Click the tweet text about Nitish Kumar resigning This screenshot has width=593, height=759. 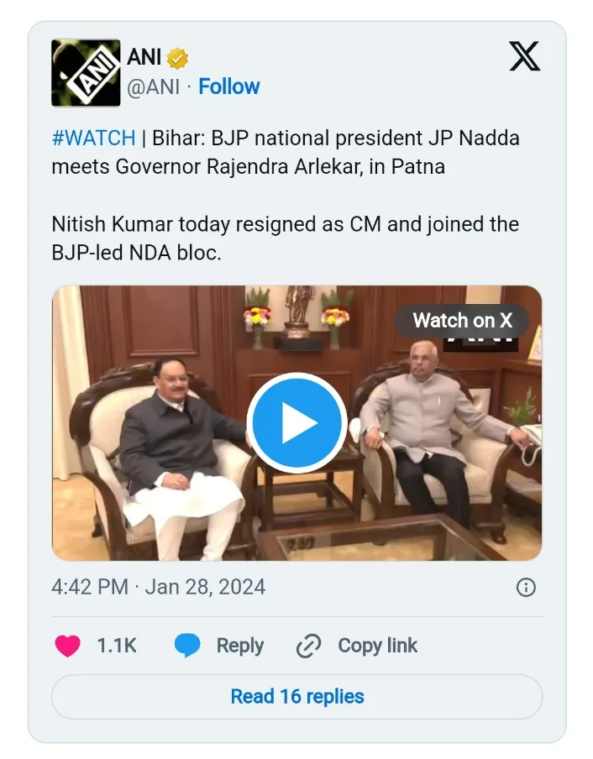point(285,238)
